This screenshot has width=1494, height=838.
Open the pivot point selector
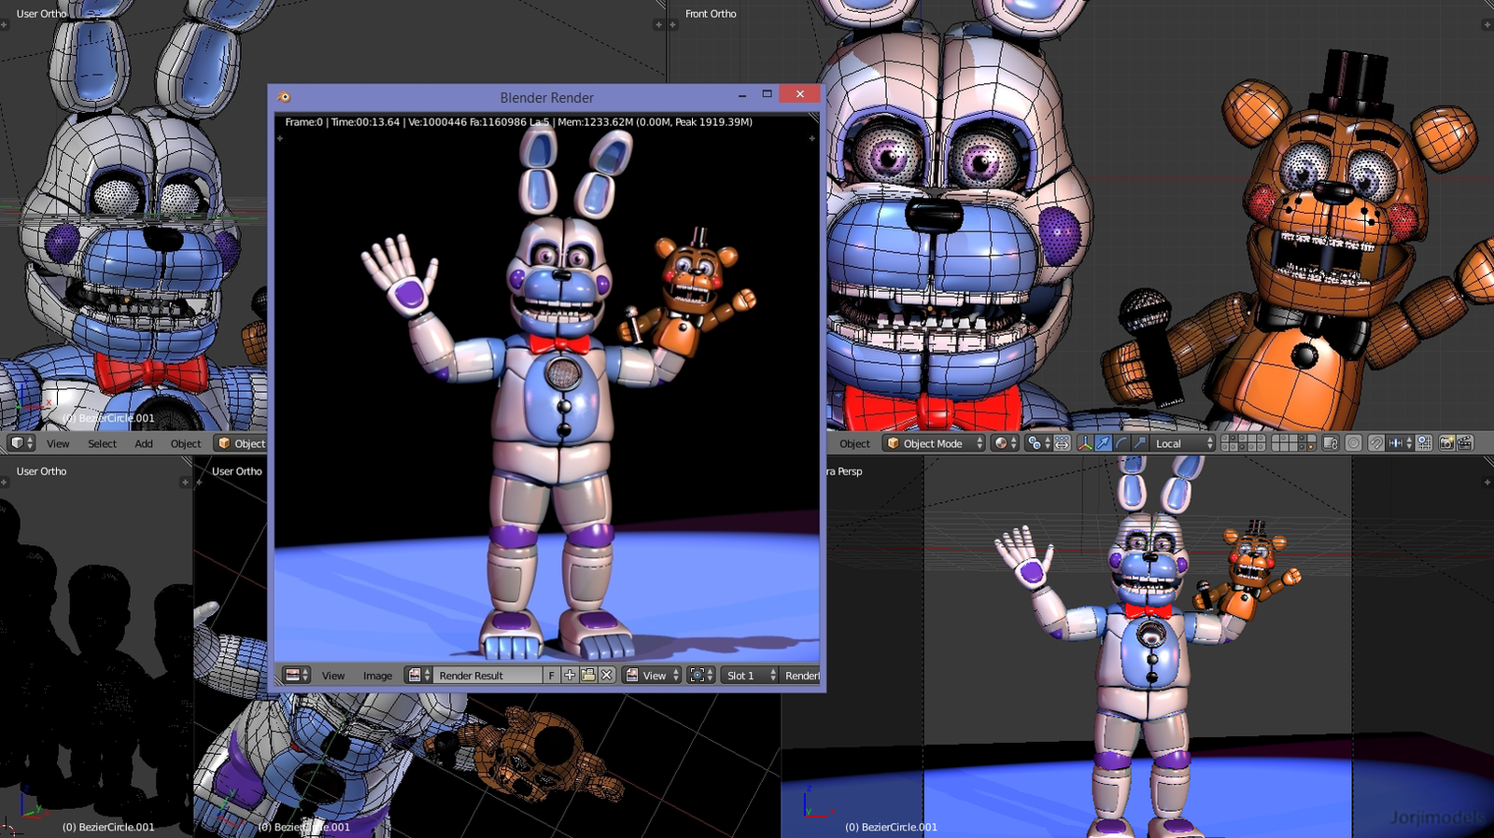click(x=1038, y=443)
